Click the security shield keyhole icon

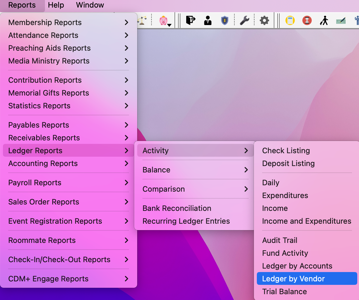[224, 20]
